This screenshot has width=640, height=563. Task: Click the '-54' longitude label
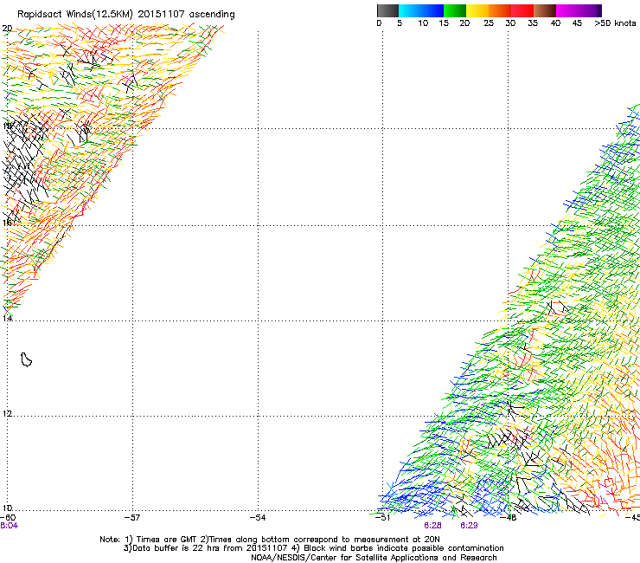pyautogui.click(x=258, y=518)
